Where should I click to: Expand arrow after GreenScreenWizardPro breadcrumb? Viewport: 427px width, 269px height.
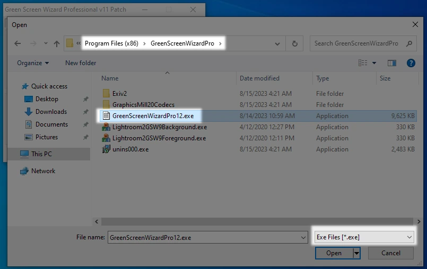coord(220,43)
